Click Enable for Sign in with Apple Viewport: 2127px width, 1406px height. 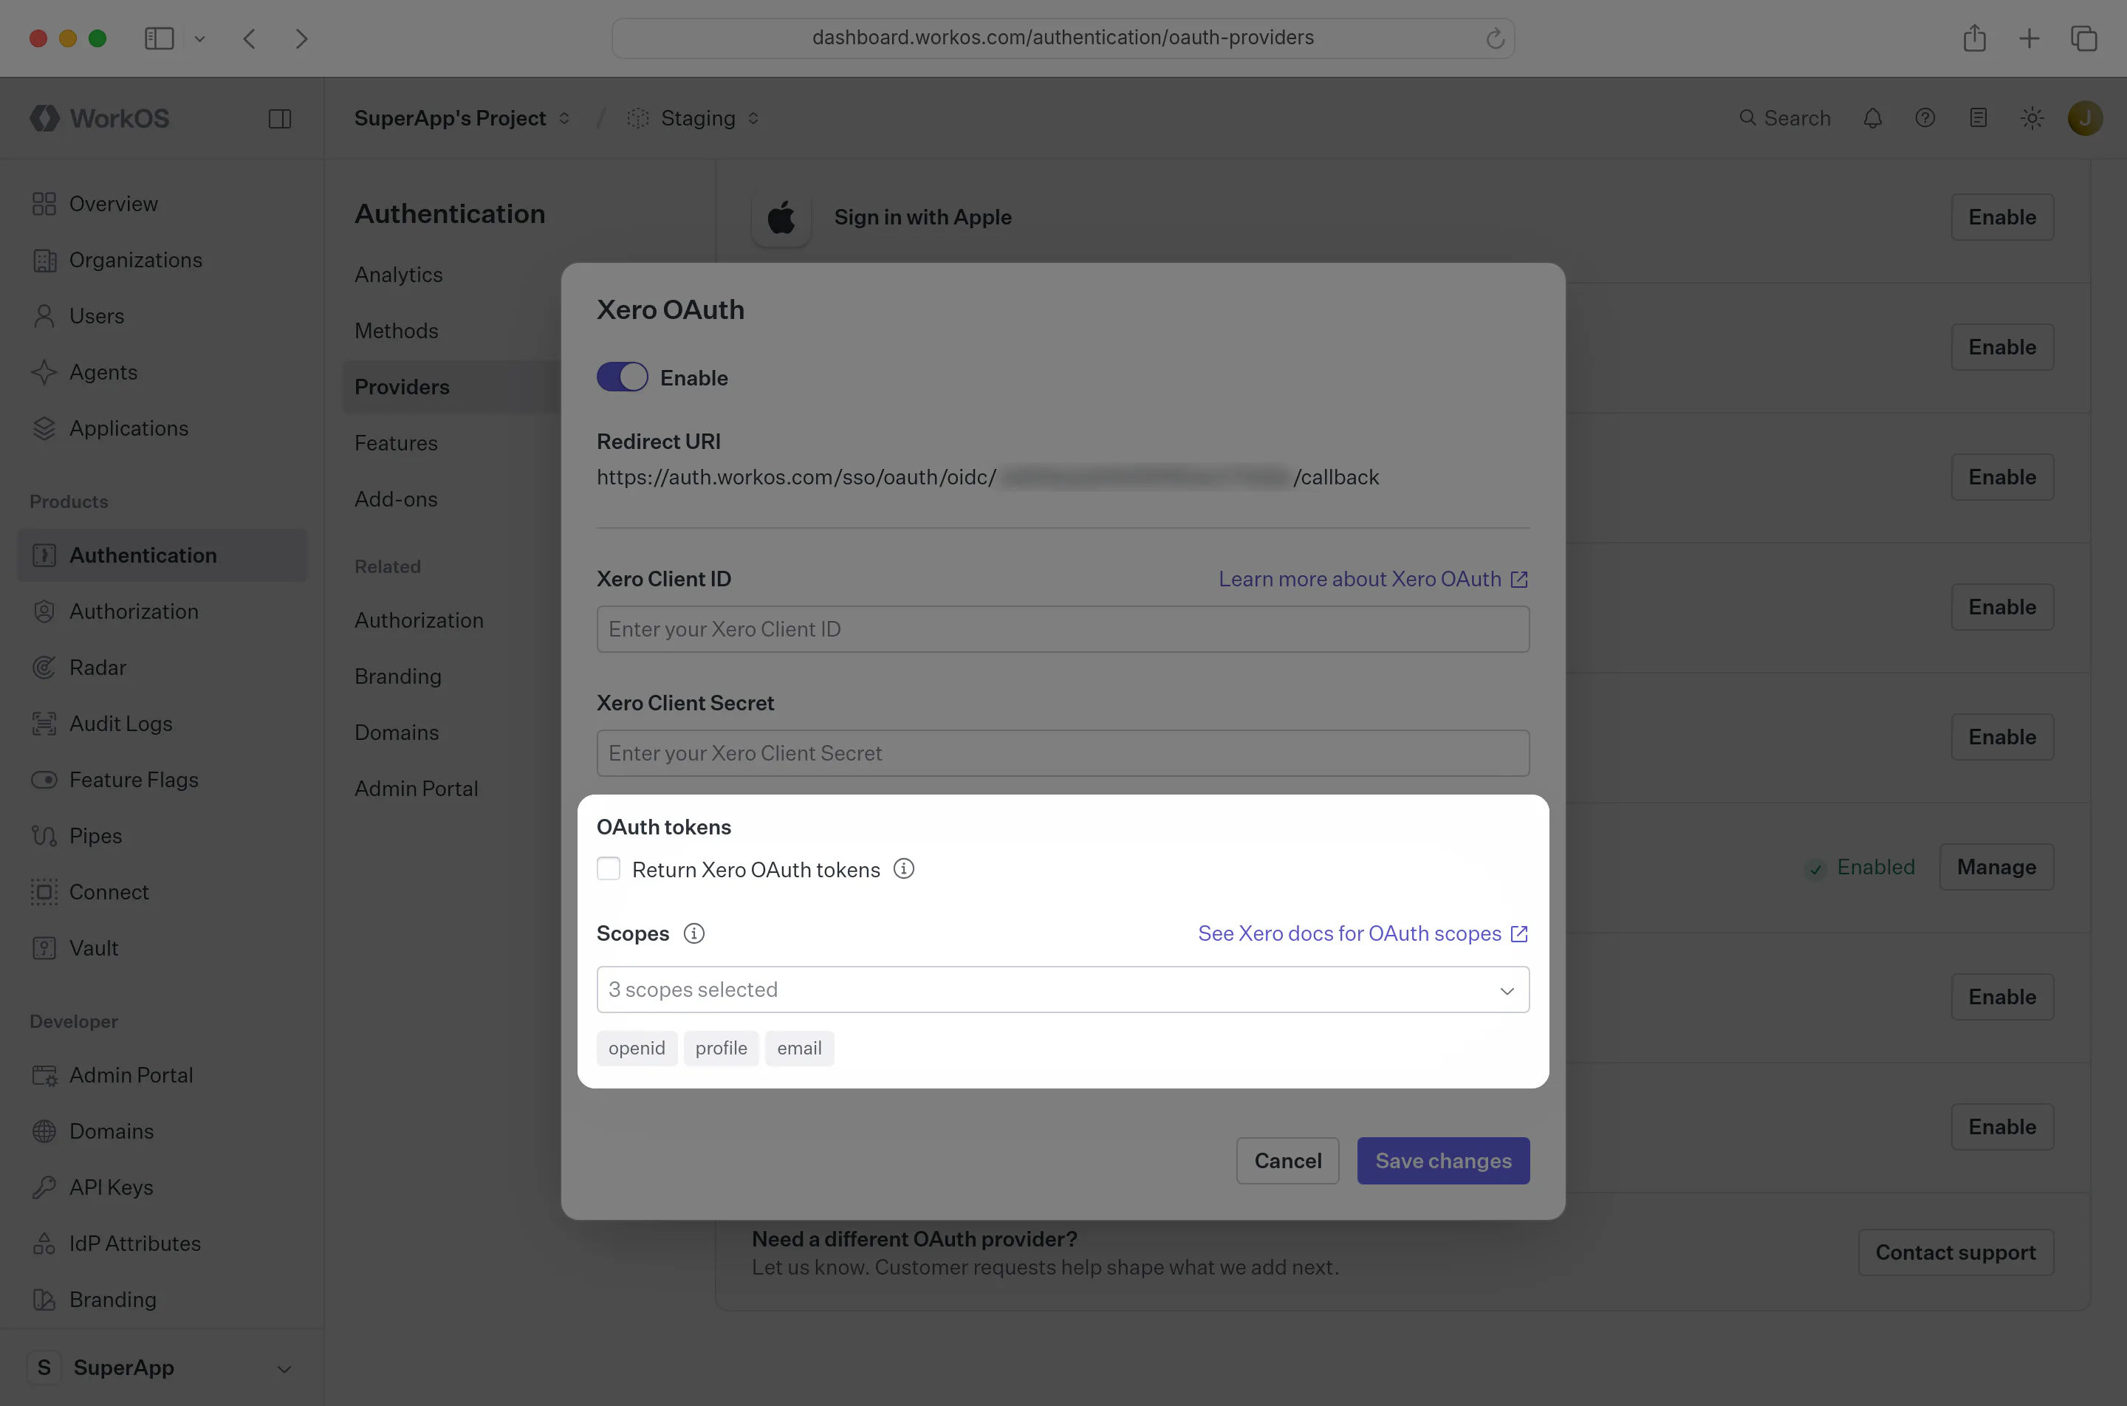(2002, 217)
